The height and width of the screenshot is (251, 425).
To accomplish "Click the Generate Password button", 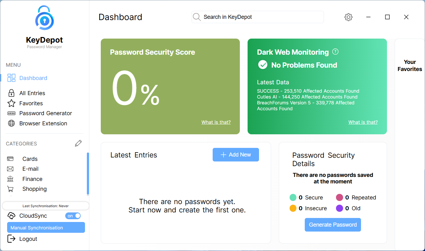I will [x=333, y=225].
